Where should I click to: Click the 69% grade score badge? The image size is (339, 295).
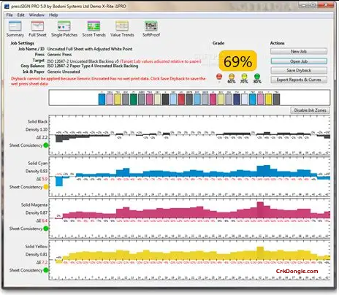click(237, 61)
